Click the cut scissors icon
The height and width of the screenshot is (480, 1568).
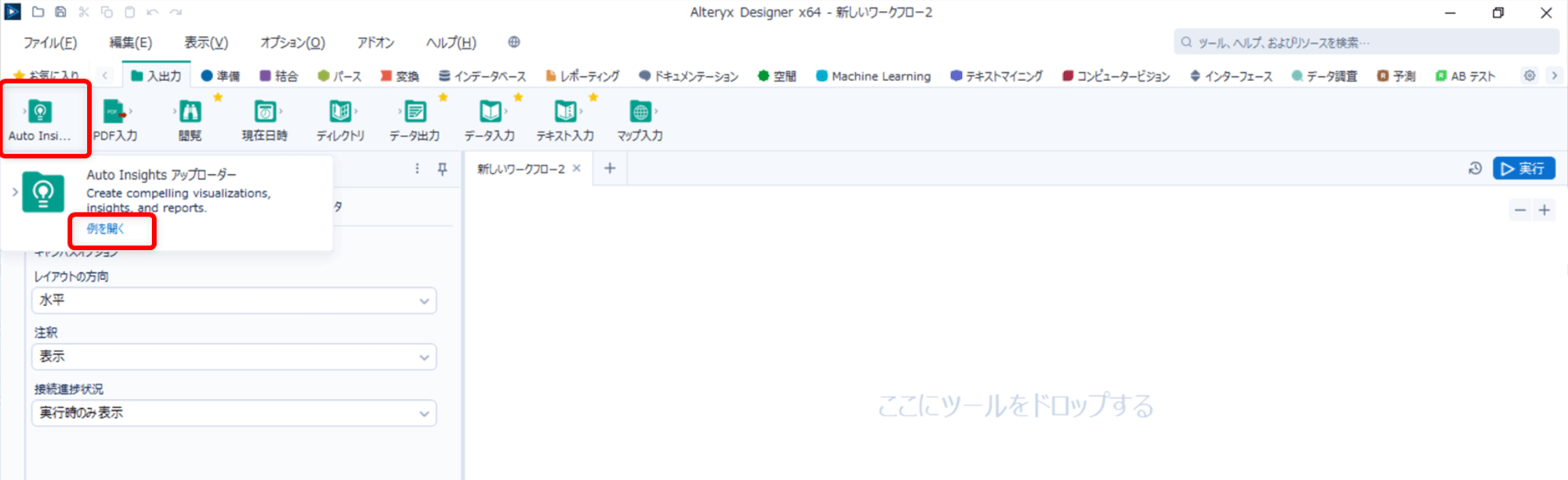pyautogui.click(x=84, y=12)
